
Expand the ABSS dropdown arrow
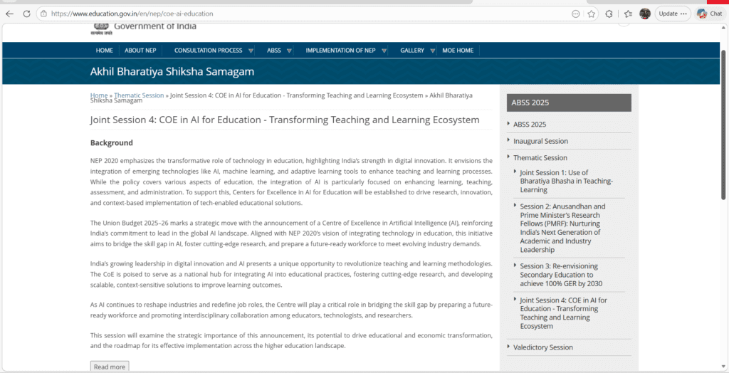(x=289, y=51)
